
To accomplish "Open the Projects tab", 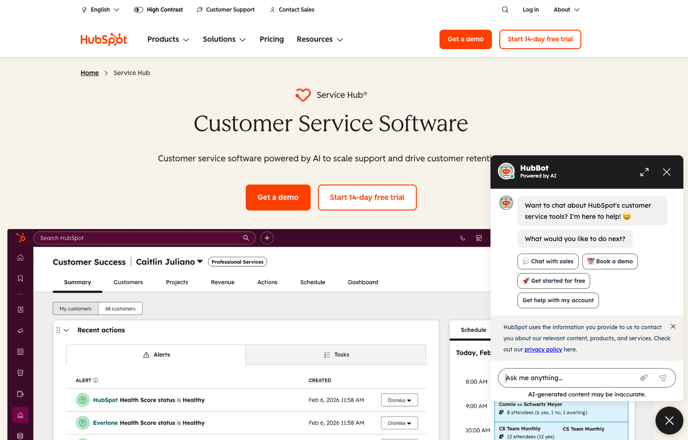I will (177, 282).
